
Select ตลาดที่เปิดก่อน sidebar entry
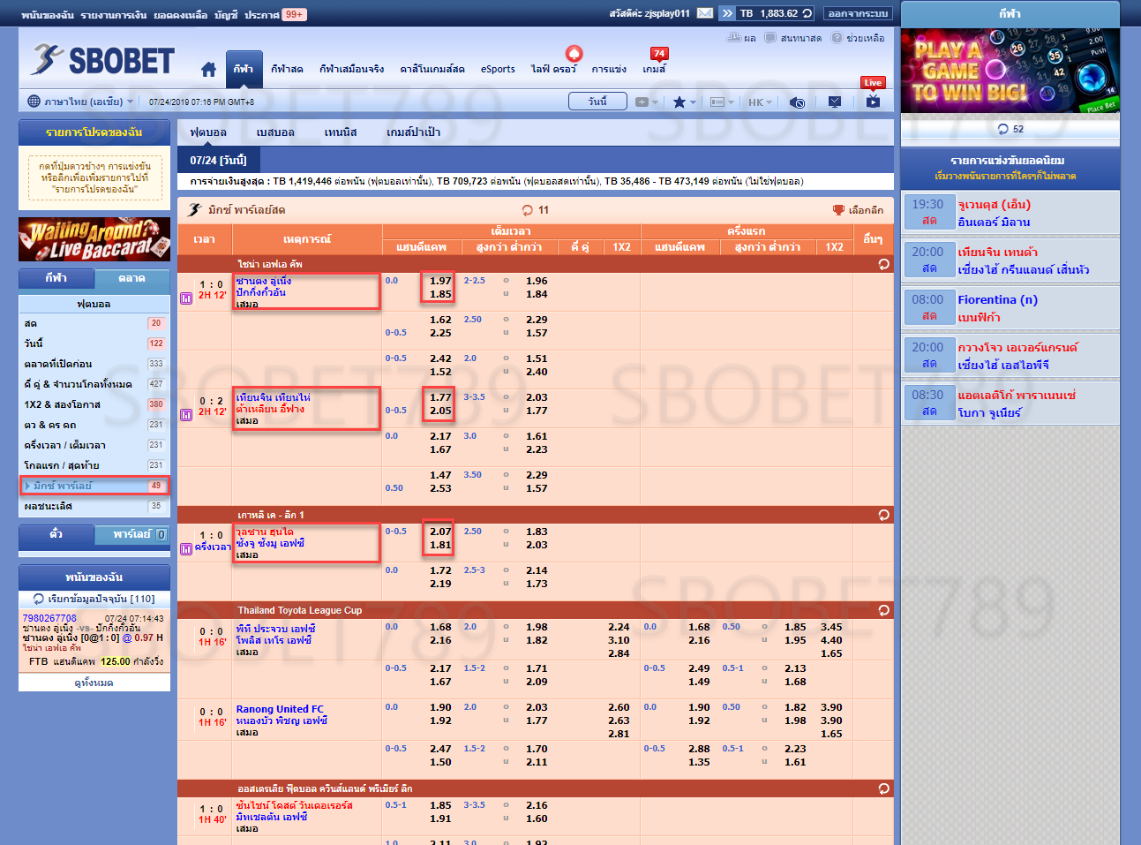click(x=94, y=364)
